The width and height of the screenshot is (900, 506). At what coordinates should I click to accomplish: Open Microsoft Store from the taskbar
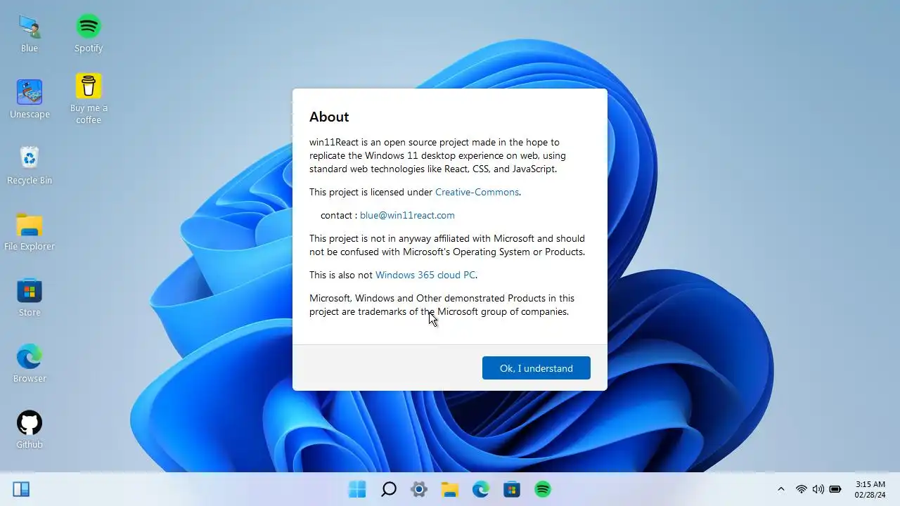pos(512,489)
